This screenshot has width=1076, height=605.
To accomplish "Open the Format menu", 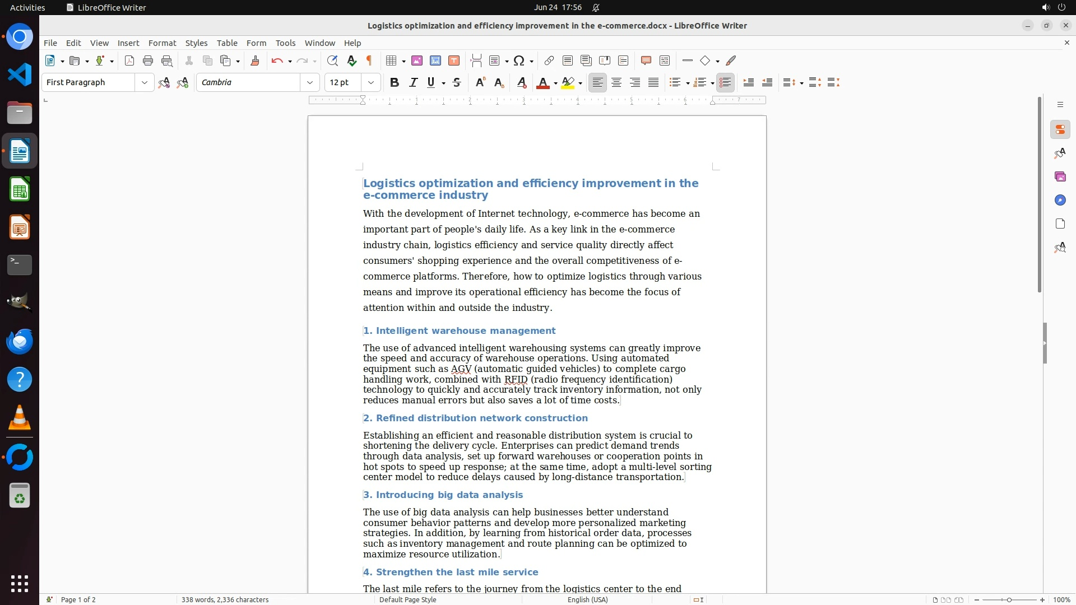I will click(162, 43).
